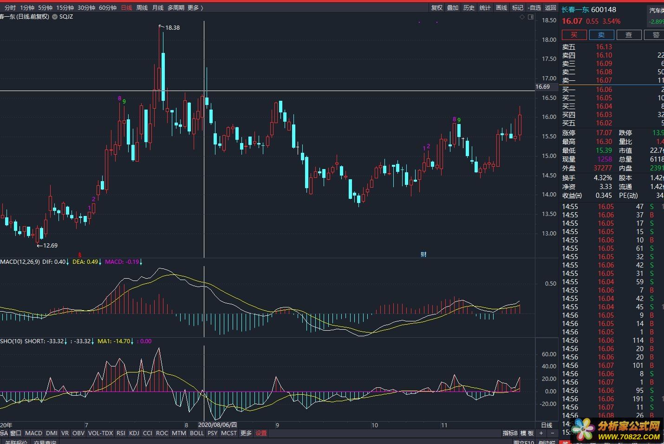Open 统计 statistics toolbar button
This screenshot has height=444, width=664.
tap(485, 7)
